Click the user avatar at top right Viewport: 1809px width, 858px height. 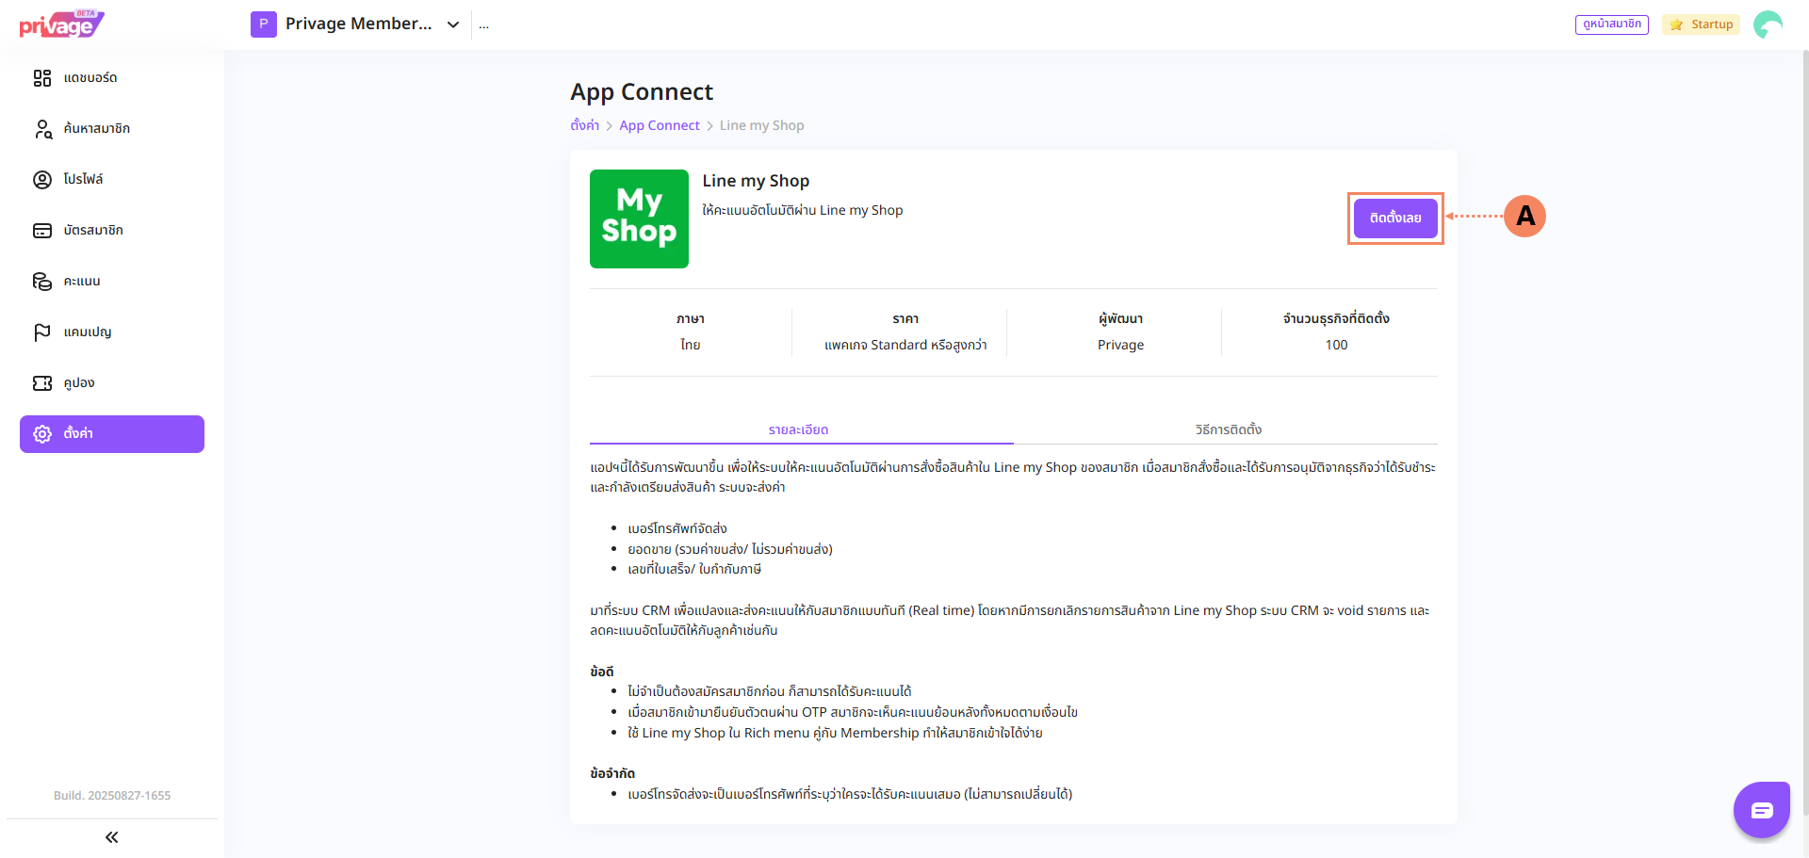[x=1768, y=24]
